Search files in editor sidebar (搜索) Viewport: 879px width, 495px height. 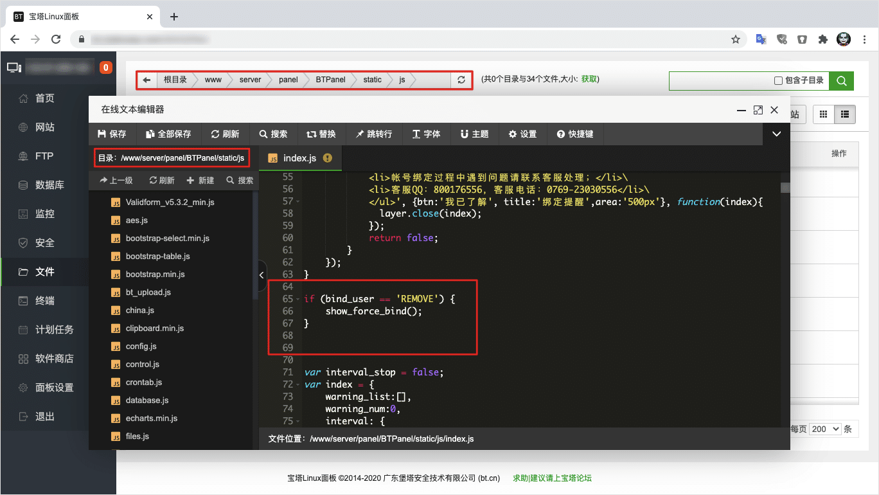click(240, 181)
